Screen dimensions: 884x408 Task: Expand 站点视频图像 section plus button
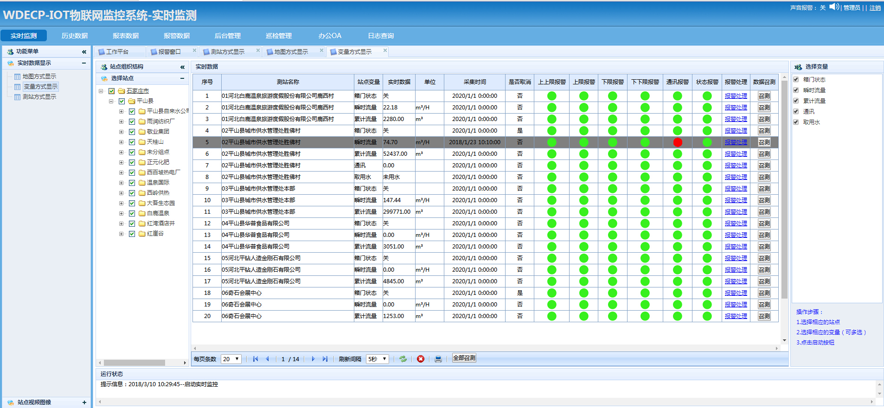point(84,402)
